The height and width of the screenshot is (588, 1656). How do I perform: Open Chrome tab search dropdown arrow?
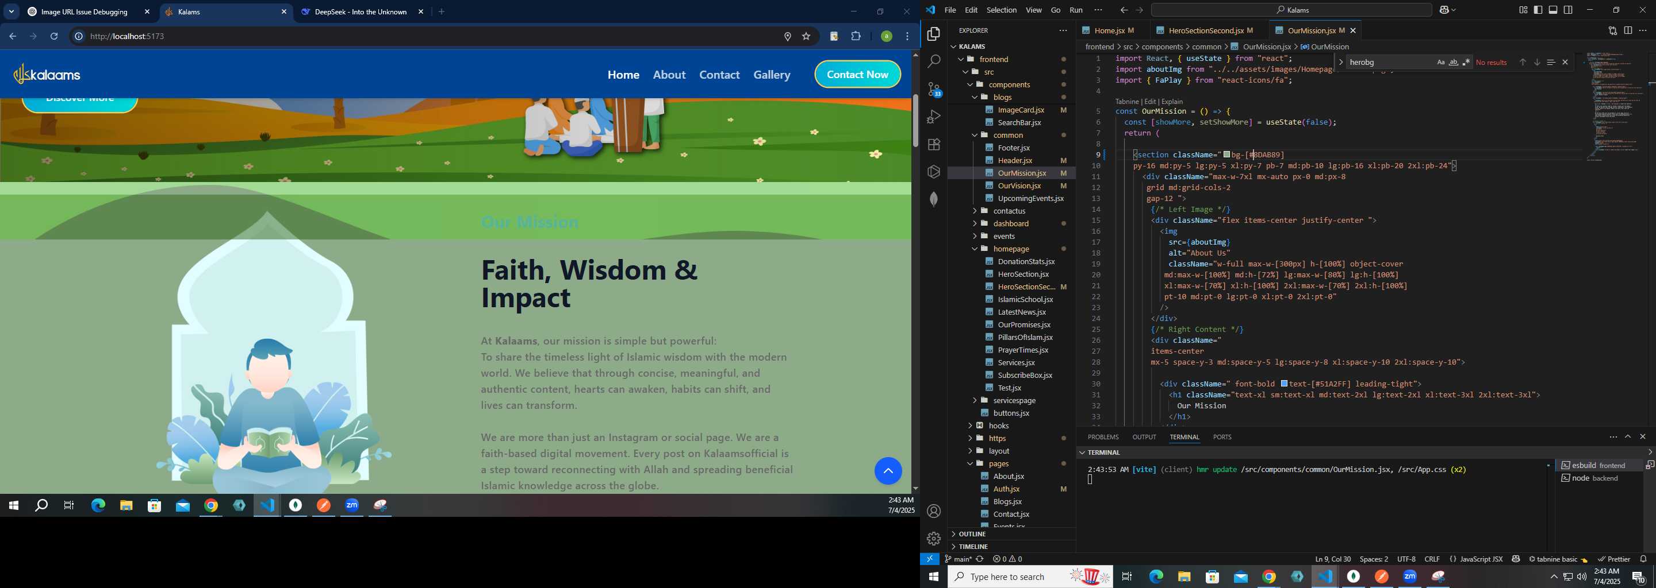(x=11, y=11)
